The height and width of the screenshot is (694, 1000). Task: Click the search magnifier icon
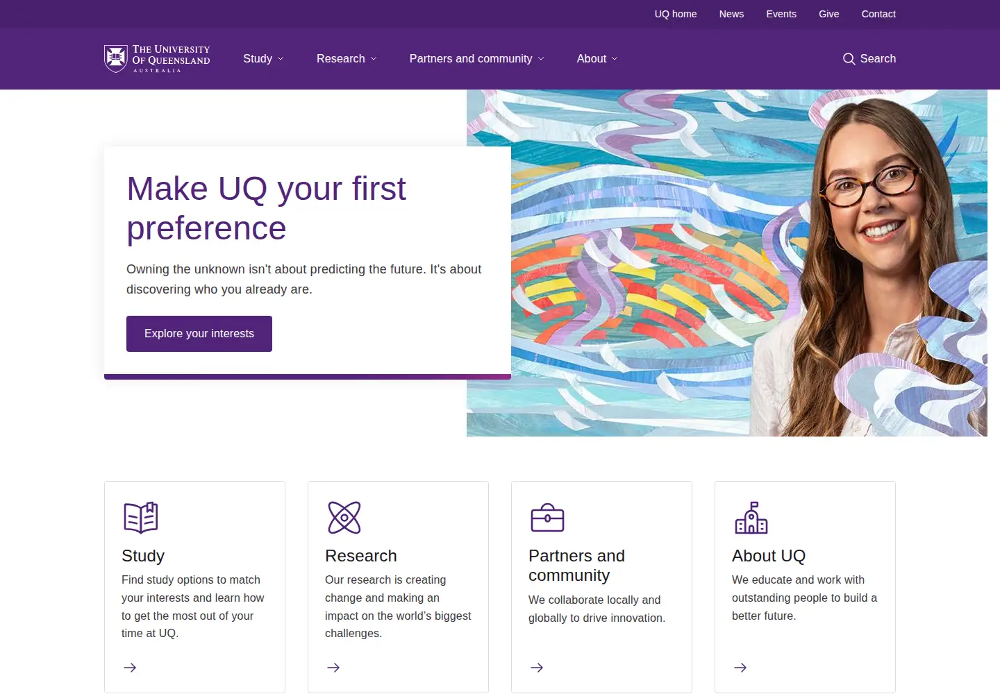tap(849, 59)
